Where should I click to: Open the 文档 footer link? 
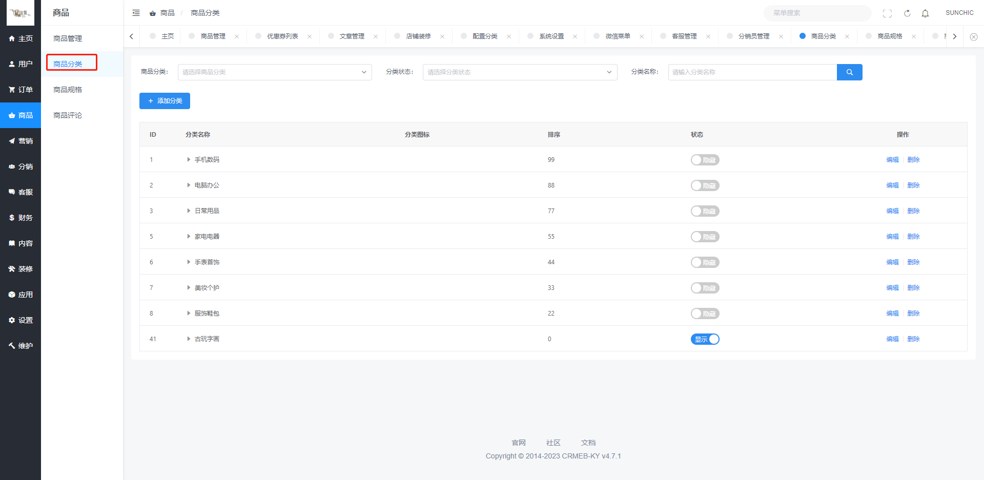pyautogui.click(x=588, y=443)
